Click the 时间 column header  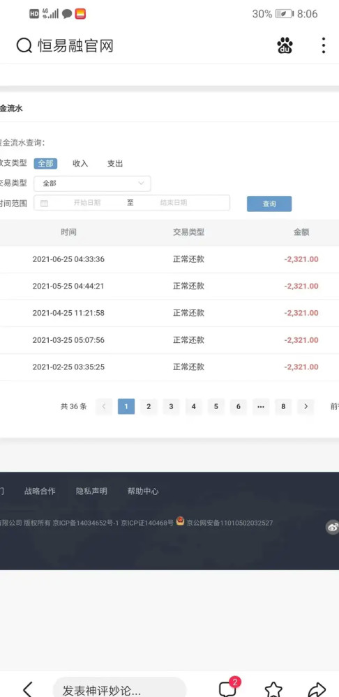tap(68, 232)
